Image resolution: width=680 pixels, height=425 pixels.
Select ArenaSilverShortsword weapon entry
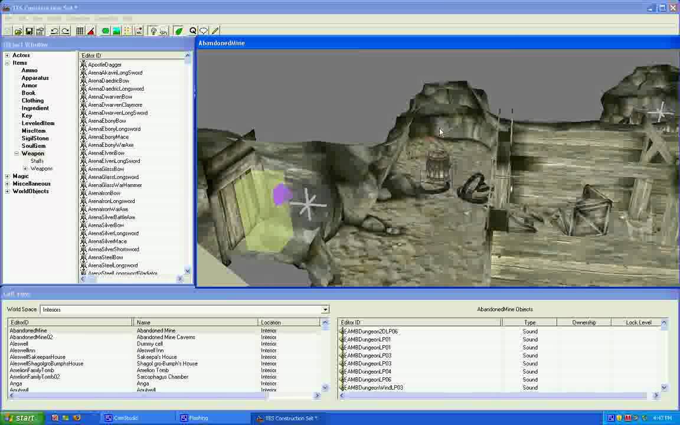click(x=113, y=249)
